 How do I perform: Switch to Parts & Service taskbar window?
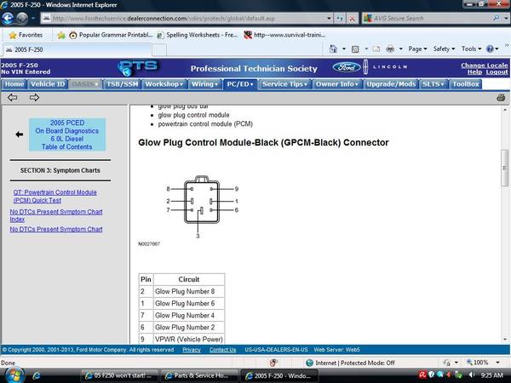[199, 375]
